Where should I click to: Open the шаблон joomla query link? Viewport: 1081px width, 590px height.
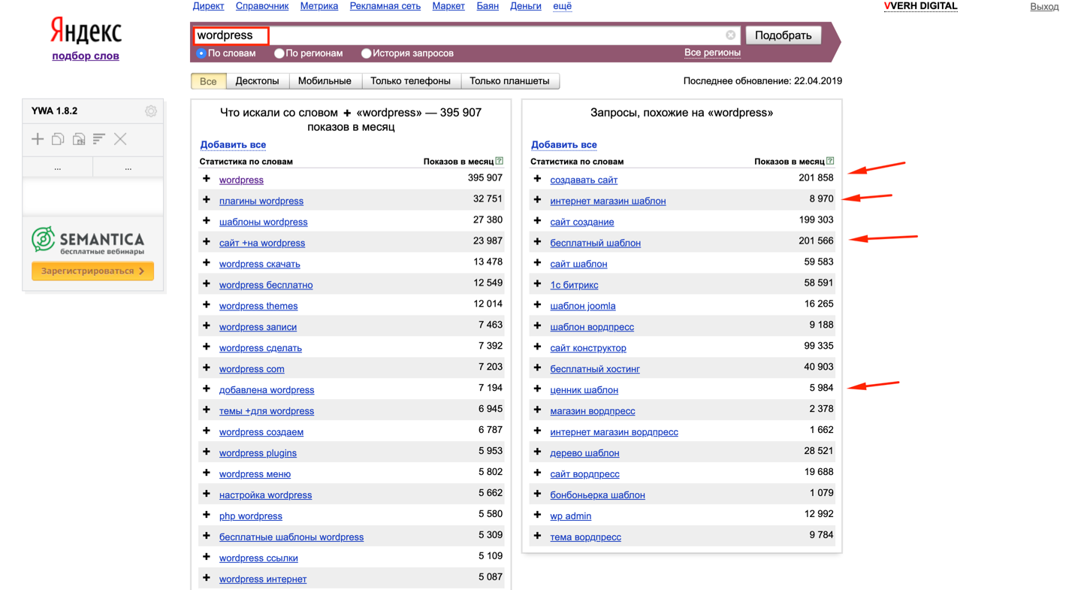coord(583,306)
